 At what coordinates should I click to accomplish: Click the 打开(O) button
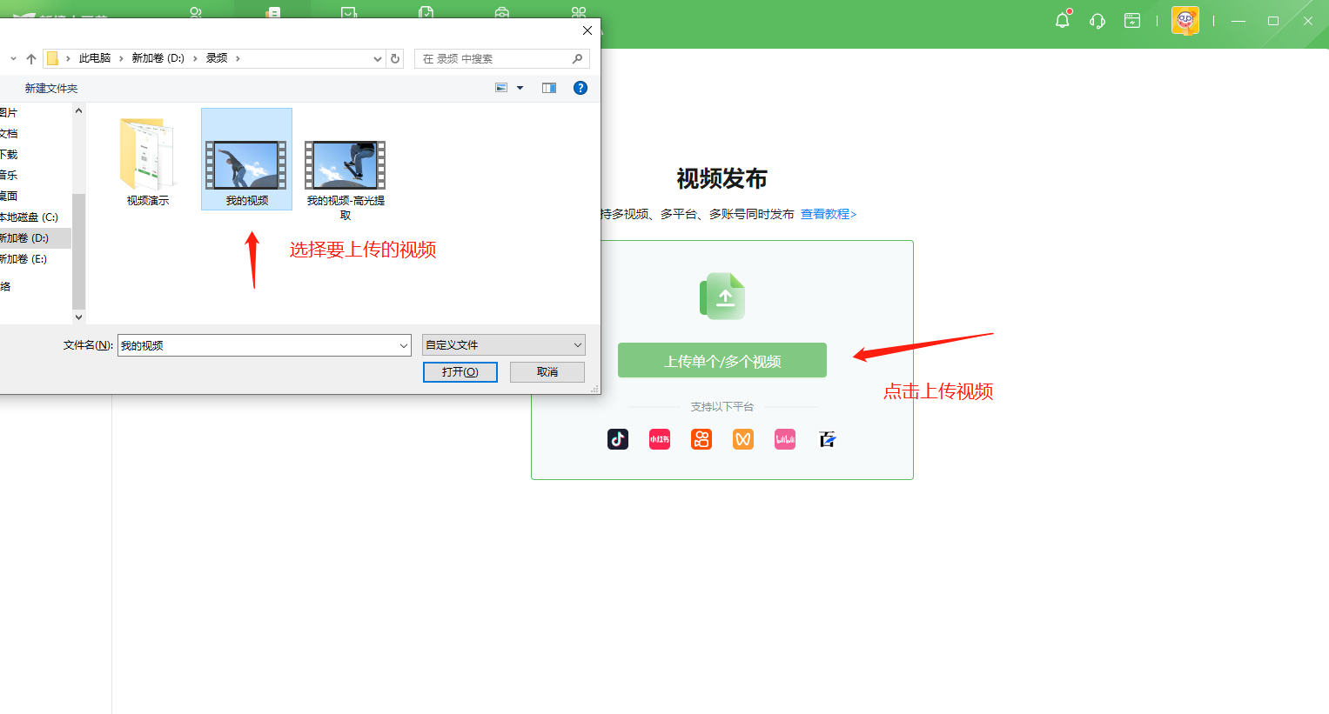[x=460, y=372]
